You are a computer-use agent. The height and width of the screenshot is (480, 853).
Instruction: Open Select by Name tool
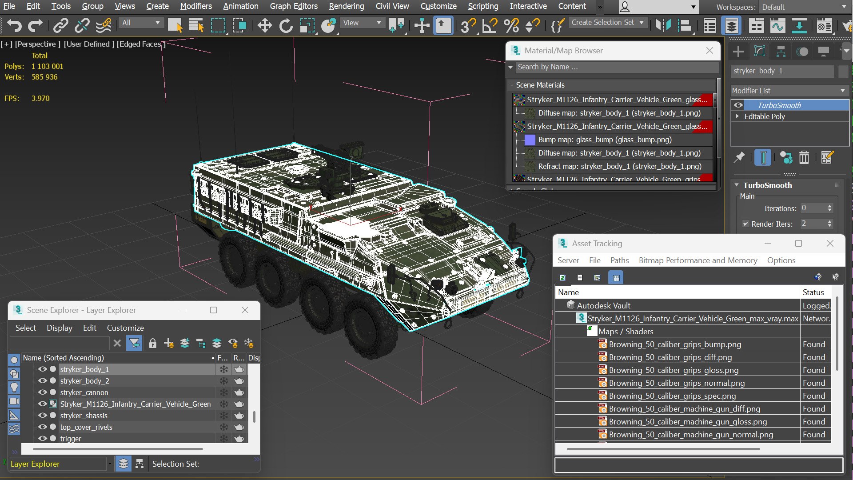[x=196, y=25]
